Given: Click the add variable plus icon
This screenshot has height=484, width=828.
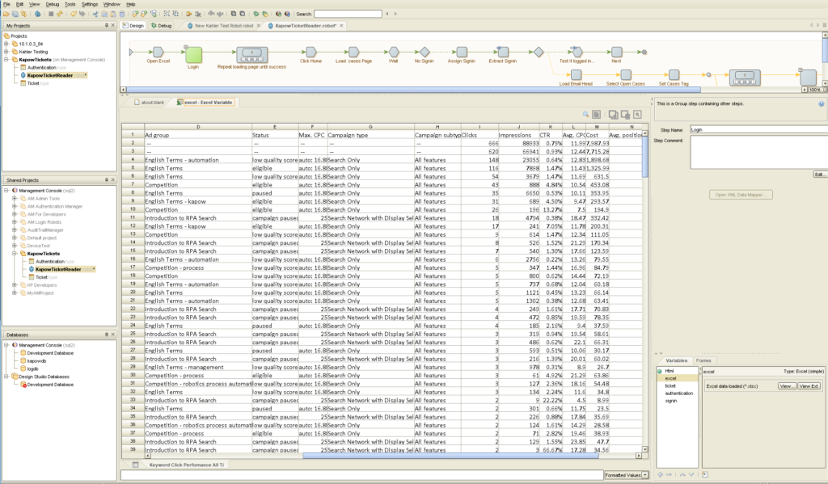Looking at the screenshot, I should click(x=660, y=474).
